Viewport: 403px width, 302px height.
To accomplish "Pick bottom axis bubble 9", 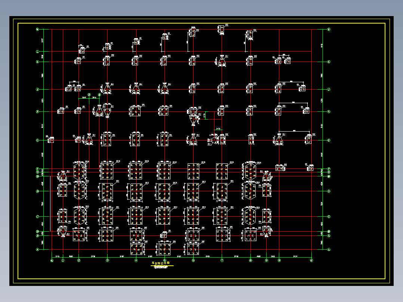I will coord(267,261).
